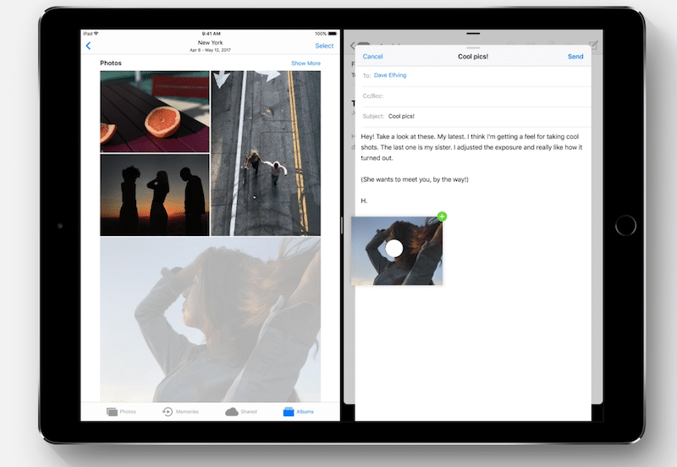Send the Cool pics! email
The width and height of the screenshot is (677, 467).
point(575,57)
